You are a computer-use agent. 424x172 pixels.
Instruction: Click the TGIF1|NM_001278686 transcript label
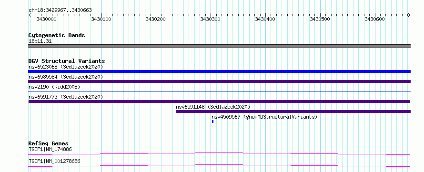(x=54, y=162)
